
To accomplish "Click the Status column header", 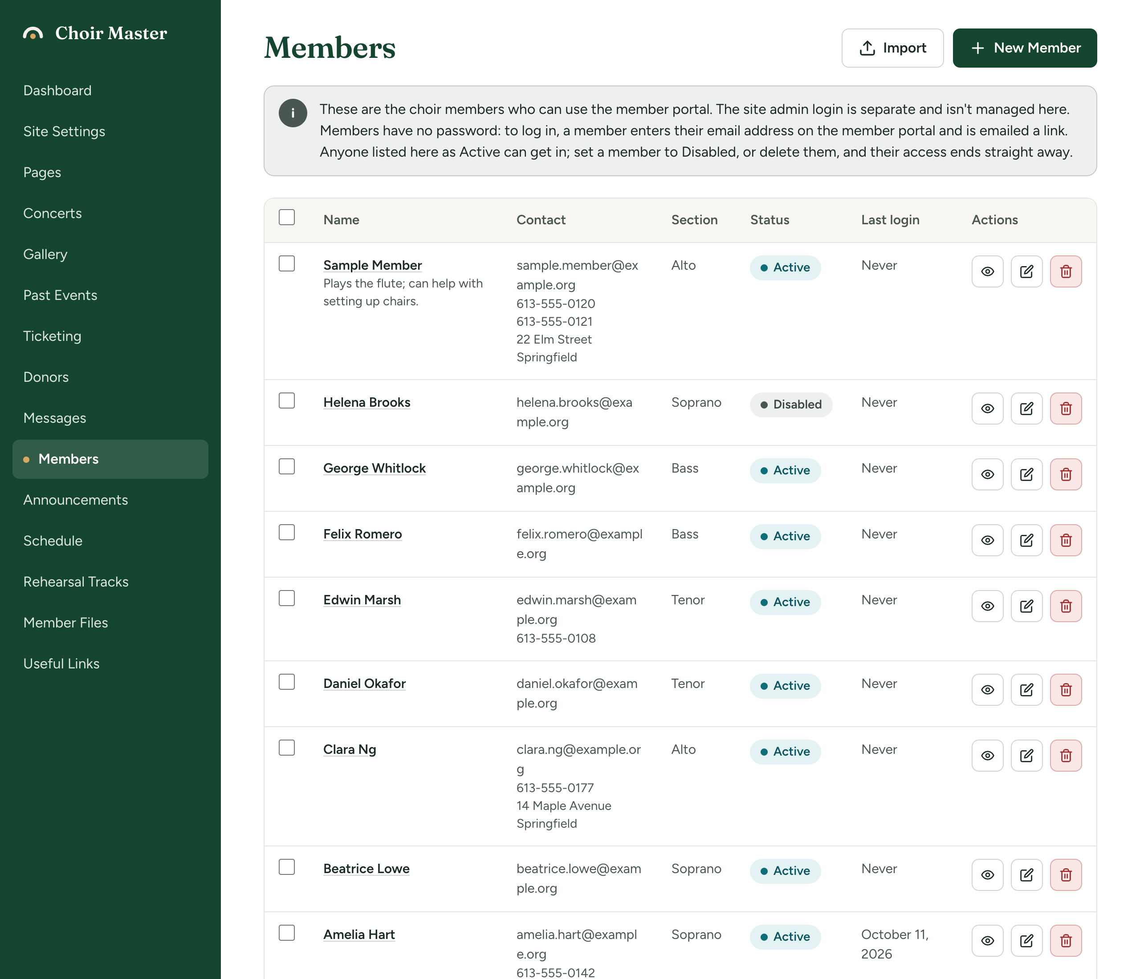I will pyautogui.click(x=769, y=220).
